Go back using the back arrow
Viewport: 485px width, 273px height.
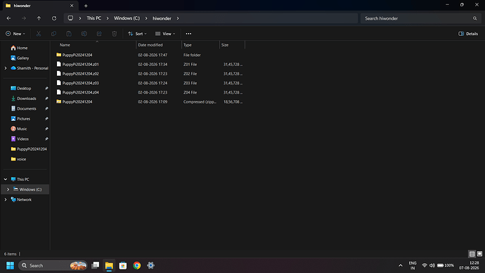coord(8,18)
